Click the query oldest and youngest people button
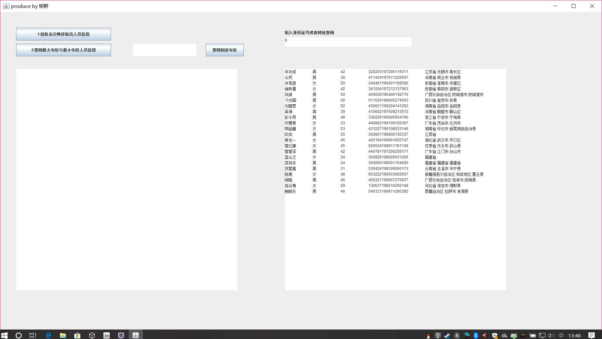 coord(63,50)
